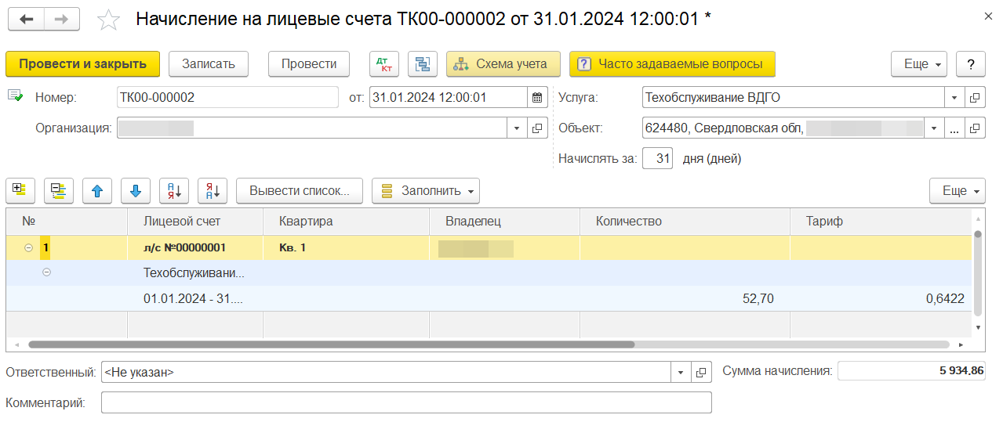The image size is (1003, 422).
Task: Click the second add-group row icon
Action: [59, 190]
